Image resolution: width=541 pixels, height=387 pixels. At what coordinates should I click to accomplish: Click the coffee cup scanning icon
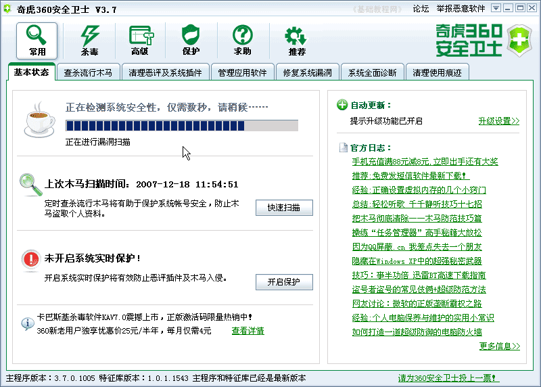pyautogui.click(x=40, y=120)
